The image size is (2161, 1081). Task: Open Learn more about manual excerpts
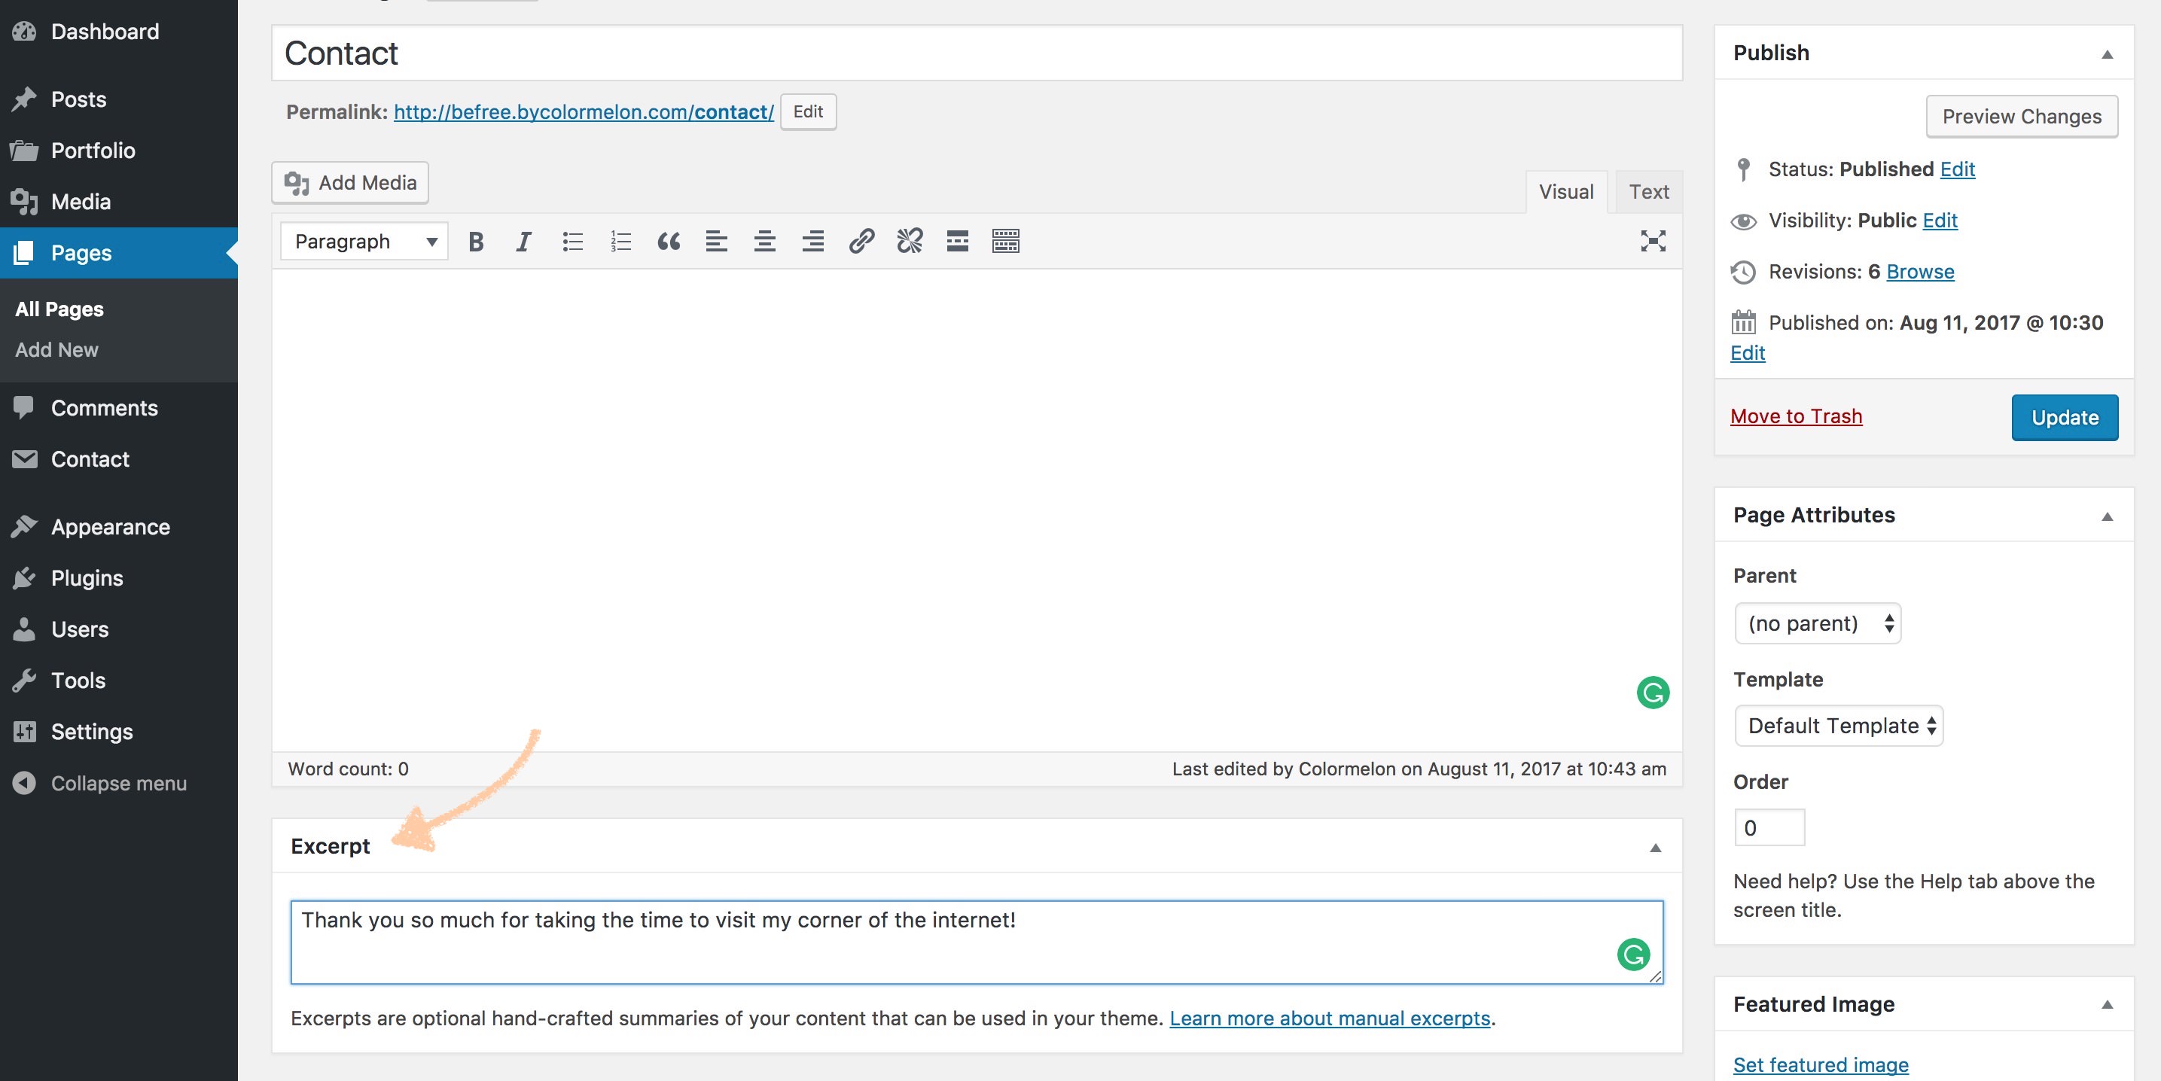click(x=1330, y=1018)
